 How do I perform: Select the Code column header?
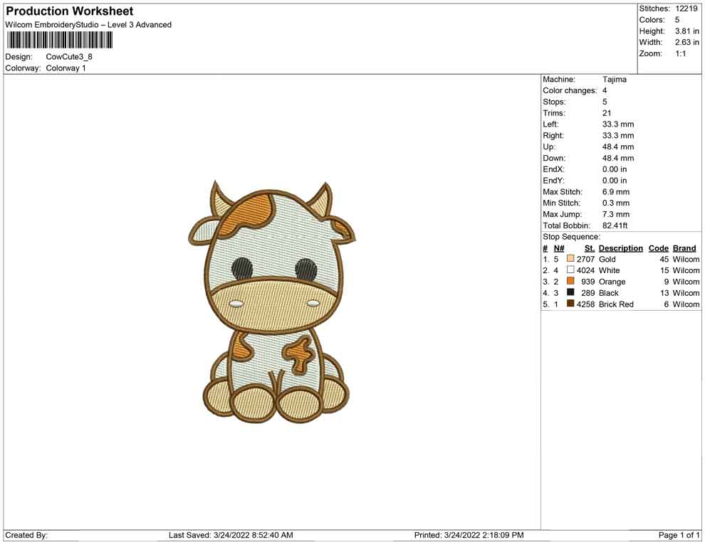coord(658,248)
